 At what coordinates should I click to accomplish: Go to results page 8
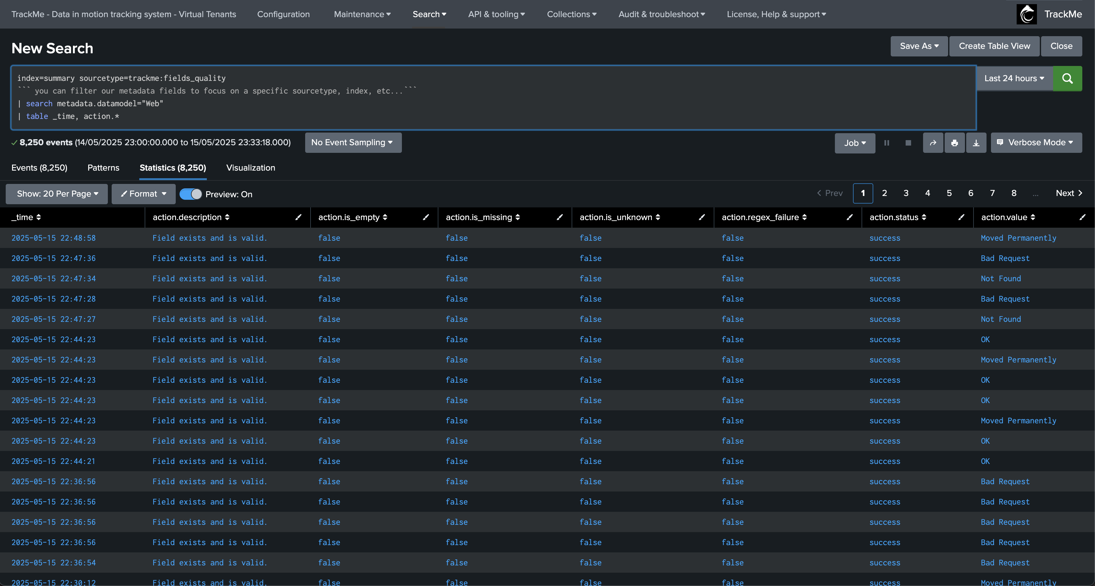1014,193
